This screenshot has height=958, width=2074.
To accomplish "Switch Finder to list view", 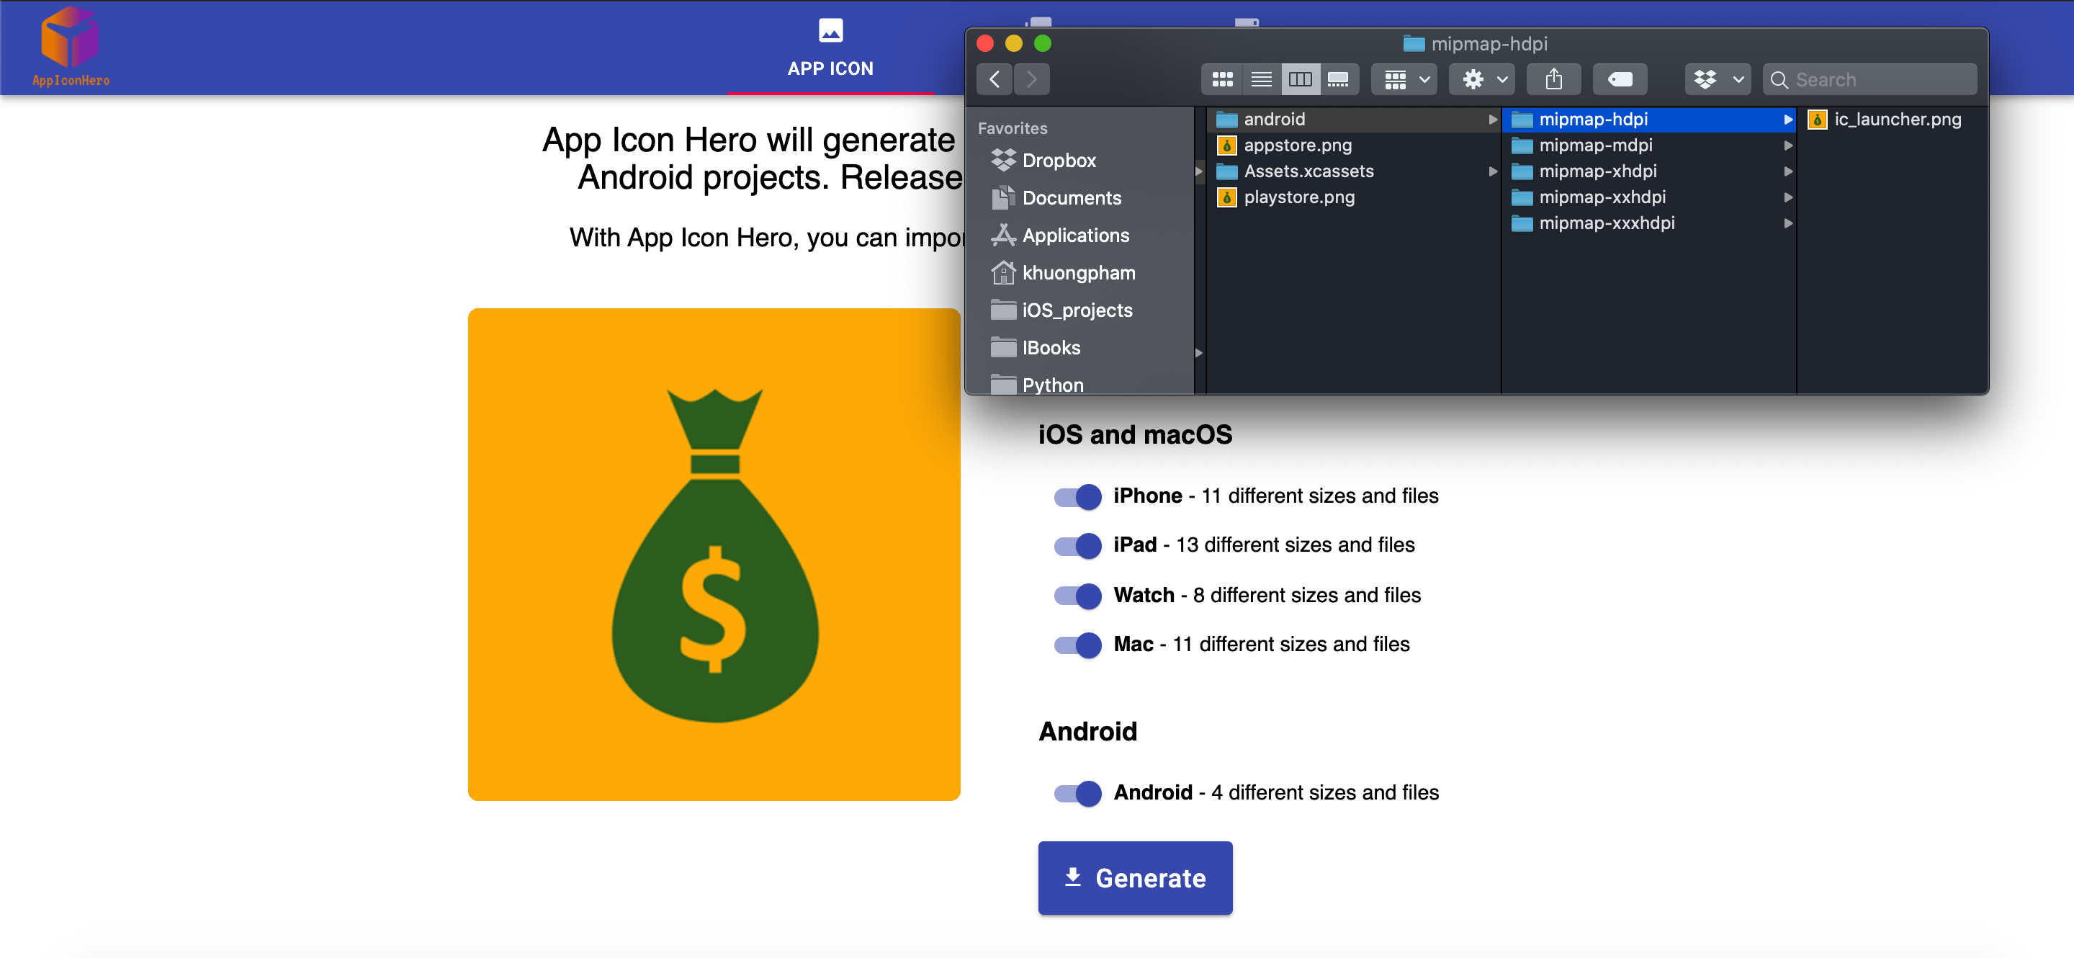I will click(x=1261, y=79).
